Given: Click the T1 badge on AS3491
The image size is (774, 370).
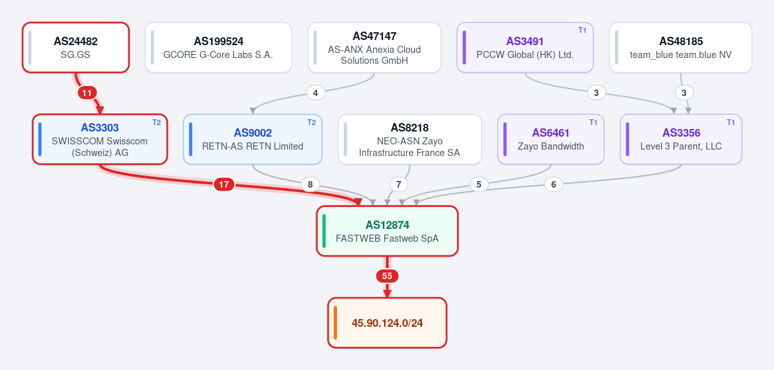Looking at the screenshot, I should pos(582,30).
